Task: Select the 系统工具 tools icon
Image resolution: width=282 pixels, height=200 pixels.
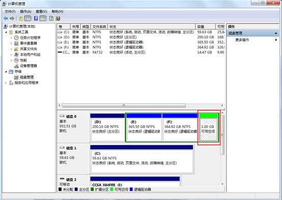Action: pyautogui.click(x=11, y=32)
